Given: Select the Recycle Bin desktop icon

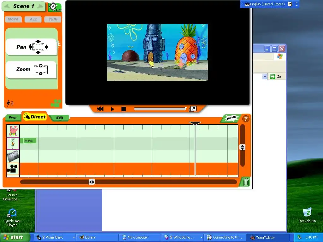Looking at the screenshot, I should (307, 215).
